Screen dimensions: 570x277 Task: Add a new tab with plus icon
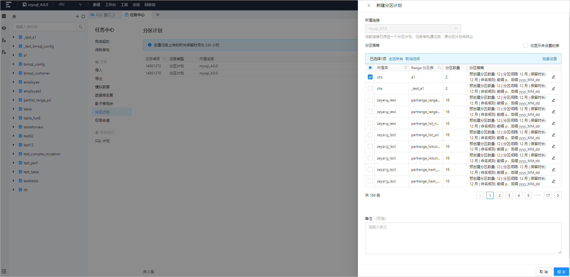[x=158, y=15]
